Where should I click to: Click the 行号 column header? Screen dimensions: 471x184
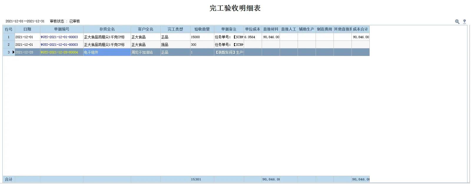pos(9,29)
